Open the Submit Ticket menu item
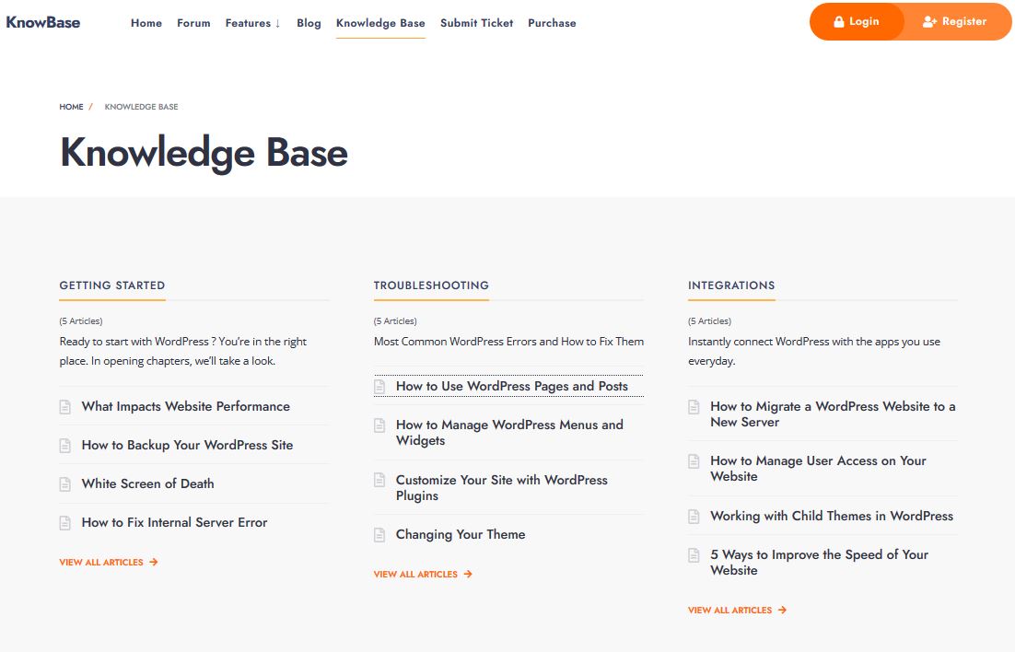Screen dimensions: 1015x652 pyautogui.click(x=476, y=23)
